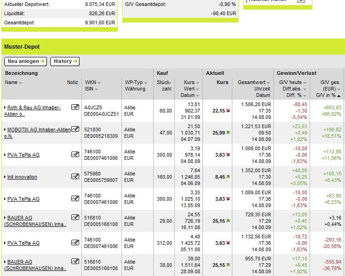Sort by WKN arrow
The width and height of the screenshot is (345, 276).
pos(99,83)
